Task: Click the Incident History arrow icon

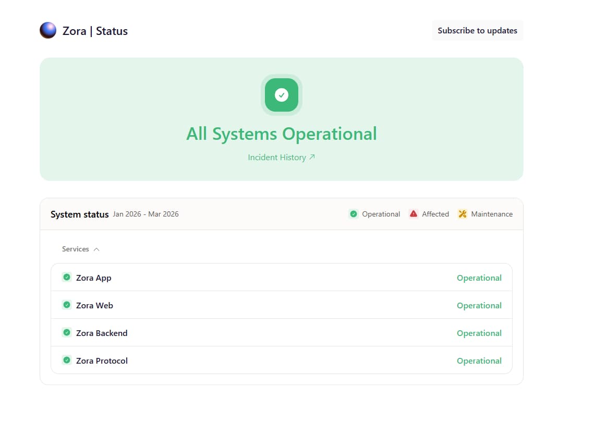Action: point(312,157)
